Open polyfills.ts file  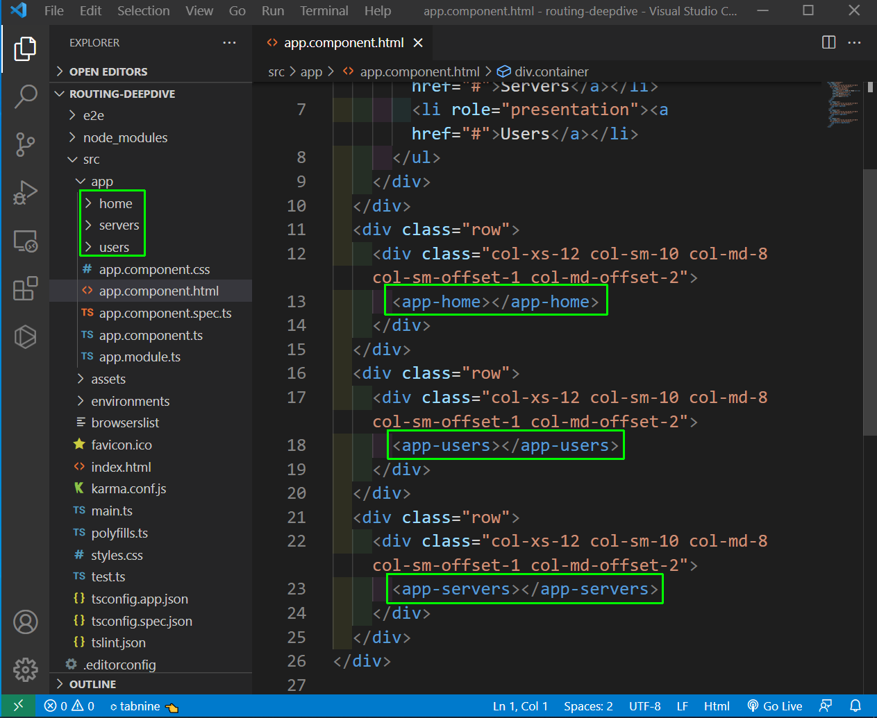(x=151, y=533)
